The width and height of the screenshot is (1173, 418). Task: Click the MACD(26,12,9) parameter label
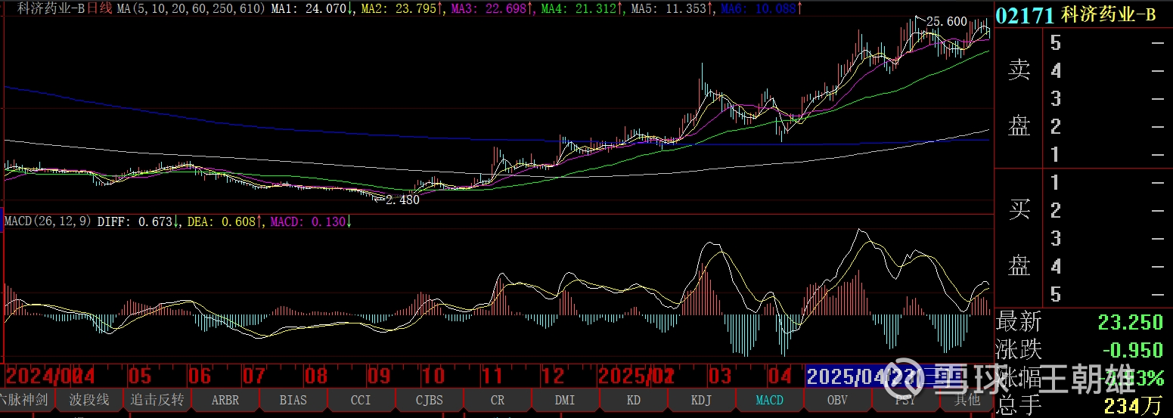48,221
